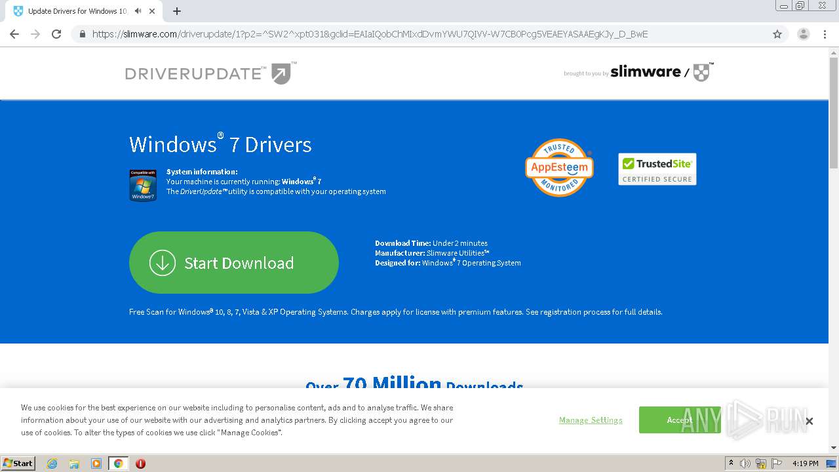Click the '70 Million Downloads' heading
The image size is (839, 472).
(414, 383)
